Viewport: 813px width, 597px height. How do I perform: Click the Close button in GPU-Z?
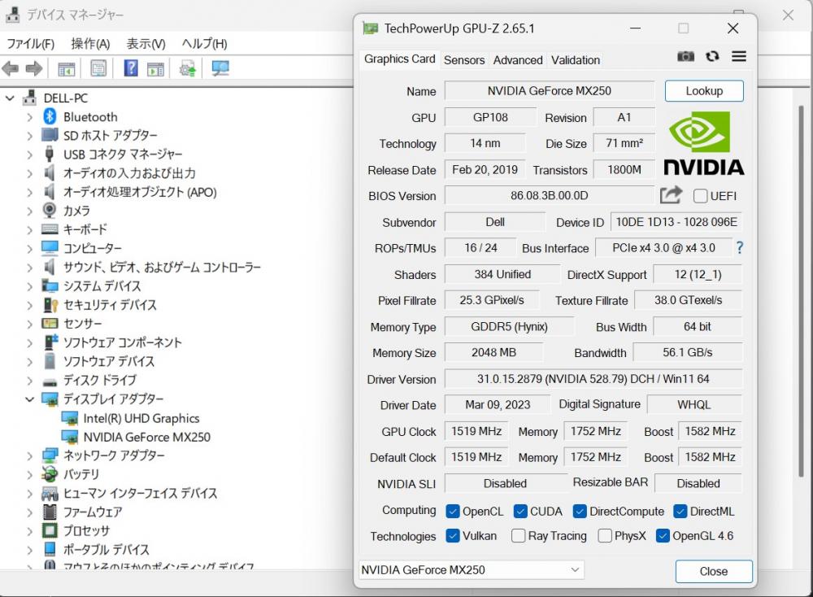coord(714,571)
